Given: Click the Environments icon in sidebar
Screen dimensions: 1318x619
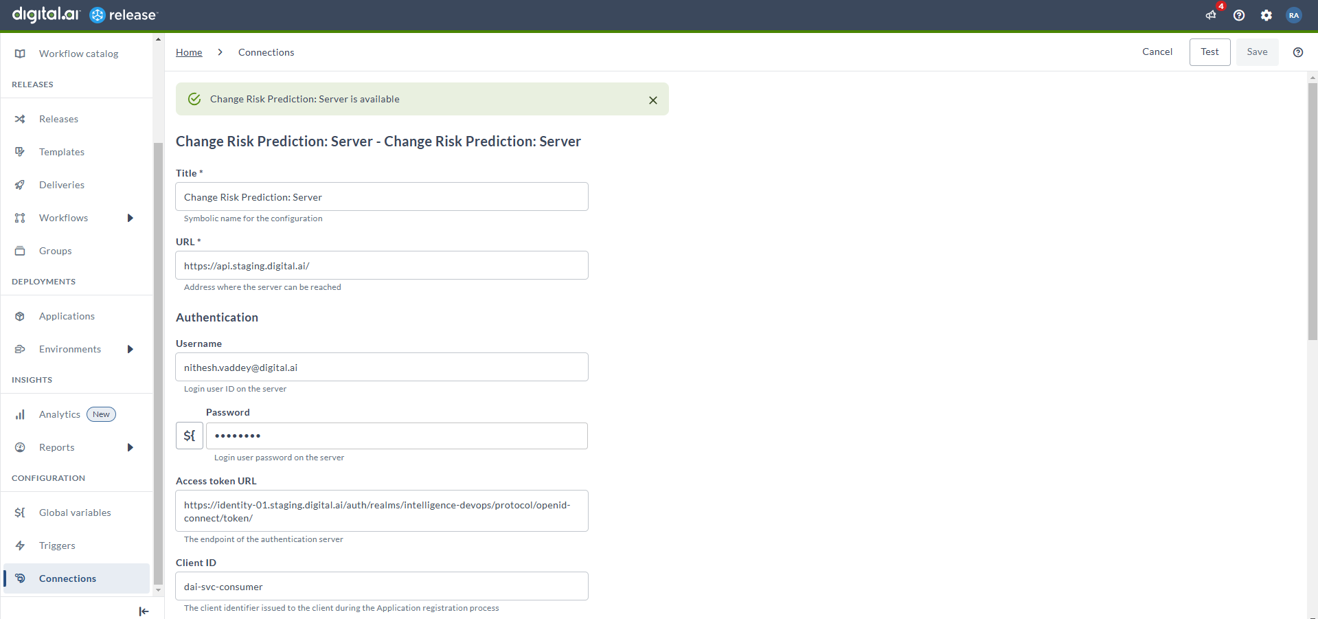Looking at the screenshot, I should pyautogui.click(x=20, y=349).
